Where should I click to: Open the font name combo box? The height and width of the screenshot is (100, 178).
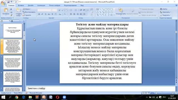44,10
